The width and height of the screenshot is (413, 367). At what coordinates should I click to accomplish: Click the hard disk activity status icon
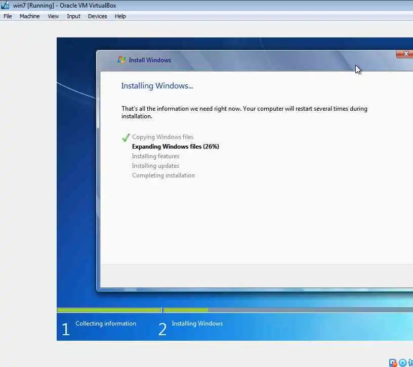(393, 363)
